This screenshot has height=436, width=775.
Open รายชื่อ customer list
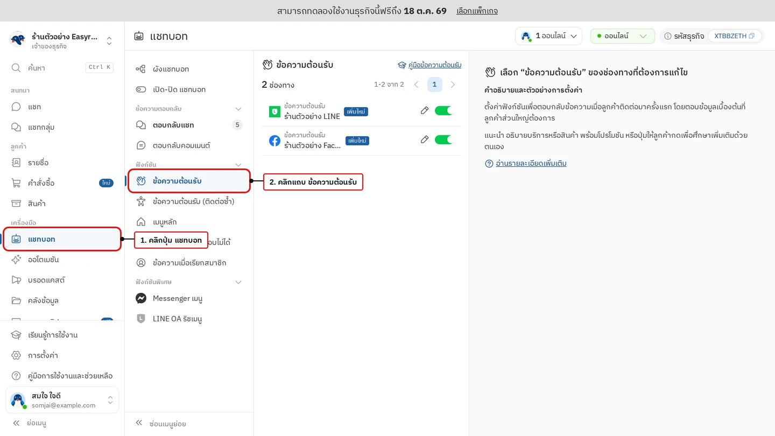click(x=62, y=163)
